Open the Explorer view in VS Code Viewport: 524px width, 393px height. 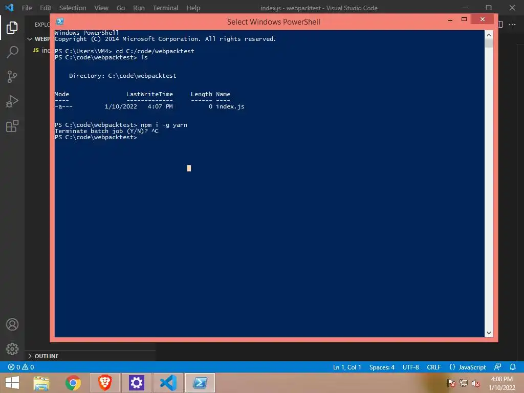(x=12, y=28)
